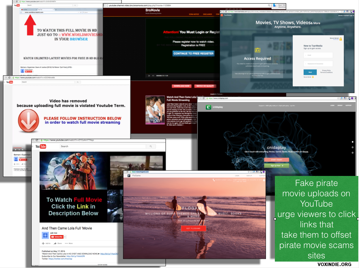Viewport: 359px width, 268px height.
Task: Reload icon in FloGame browser window
Action: point(127,172)
